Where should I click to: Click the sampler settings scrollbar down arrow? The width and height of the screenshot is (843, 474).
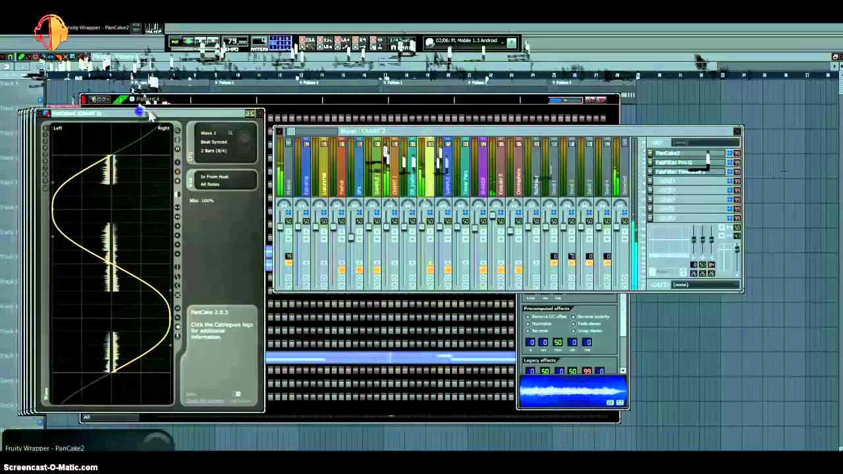(623, 371)
